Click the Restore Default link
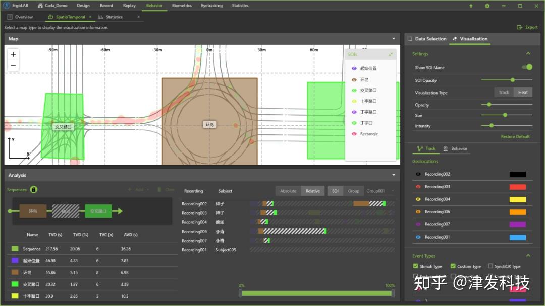 (x=515, y=137)
